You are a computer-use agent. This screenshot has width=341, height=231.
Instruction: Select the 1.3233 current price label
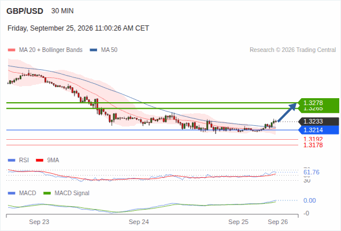(318, 121)
